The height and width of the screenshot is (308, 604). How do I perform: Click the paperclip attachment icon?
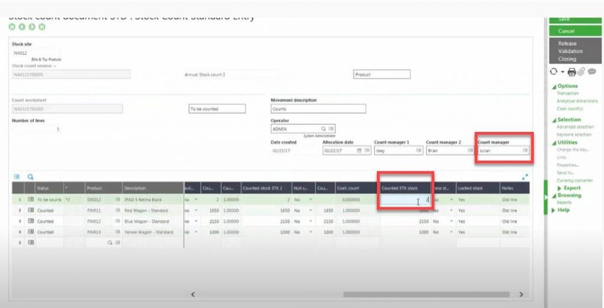click(580, 72)
